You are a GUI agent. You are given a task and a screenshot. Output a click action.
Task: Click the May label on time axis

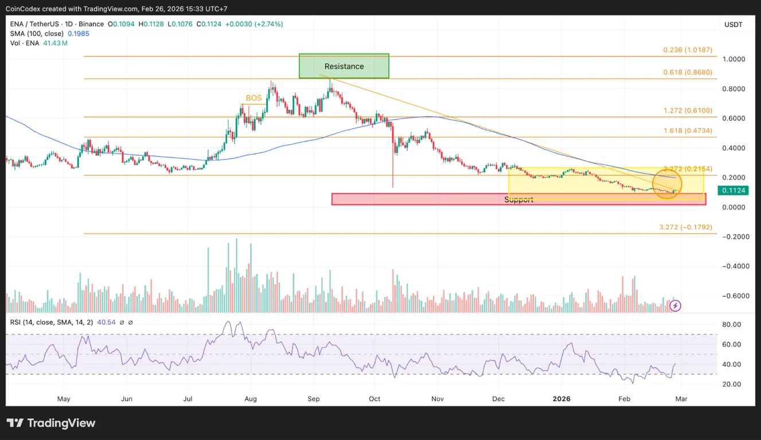(64, 399)
